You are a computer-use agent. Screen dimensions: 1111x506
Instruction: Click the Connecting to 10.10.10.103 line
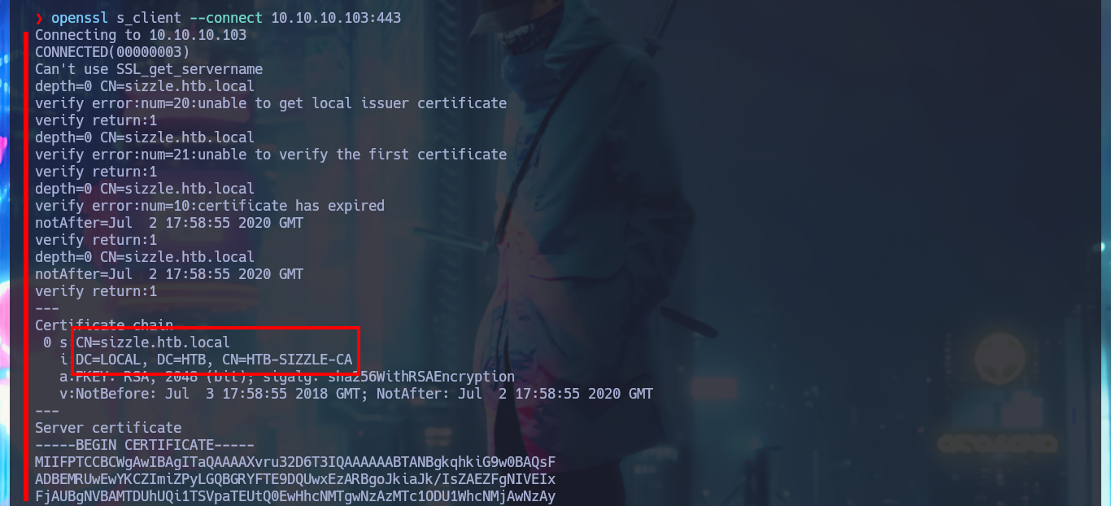pyautogui.click(x=141, y=35)
